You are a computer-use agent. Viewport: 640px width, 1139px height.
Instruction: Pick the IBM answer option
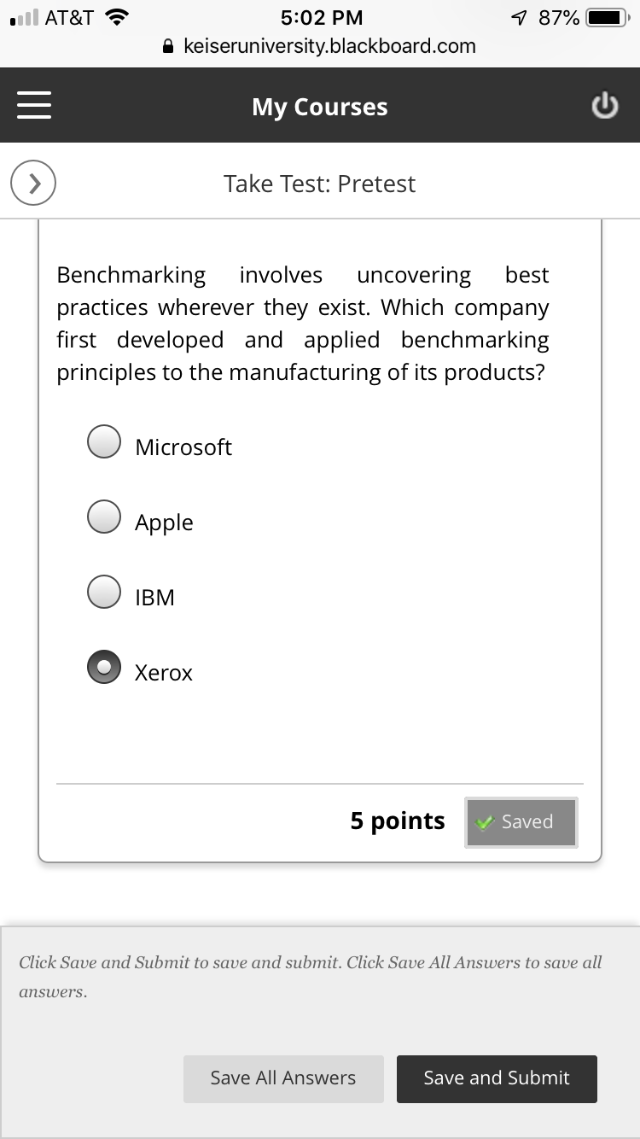[x=104, y=592]
